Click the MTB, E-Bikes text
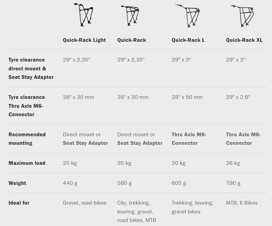This screenshot has width=272, height=226. 242,203
